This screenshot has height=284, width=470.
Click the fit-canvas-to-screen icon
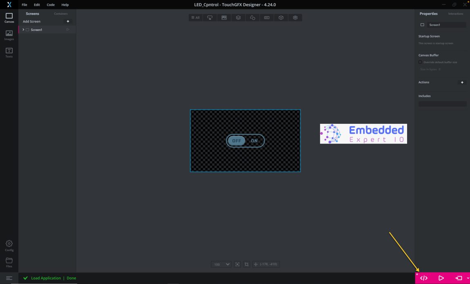coord(237,264)
